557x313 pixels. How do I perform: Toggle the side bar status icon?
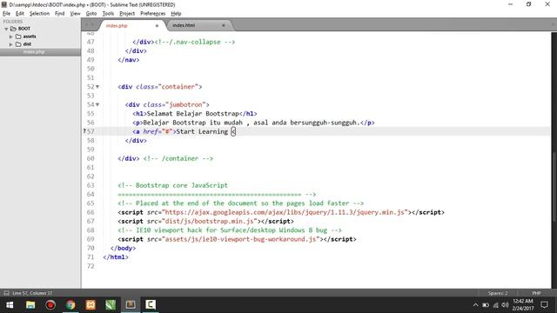[6, 293]
